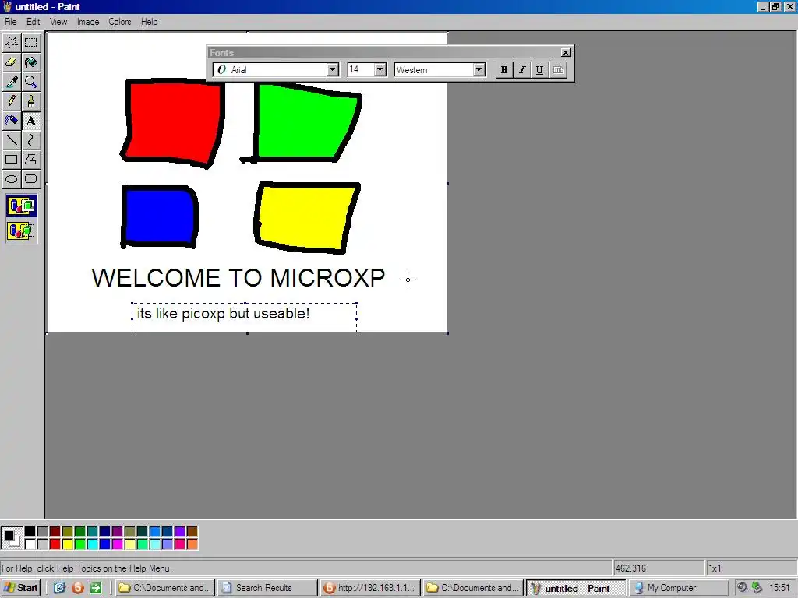
Task: Expand the Western script dropdown
Action: (479, 69)
